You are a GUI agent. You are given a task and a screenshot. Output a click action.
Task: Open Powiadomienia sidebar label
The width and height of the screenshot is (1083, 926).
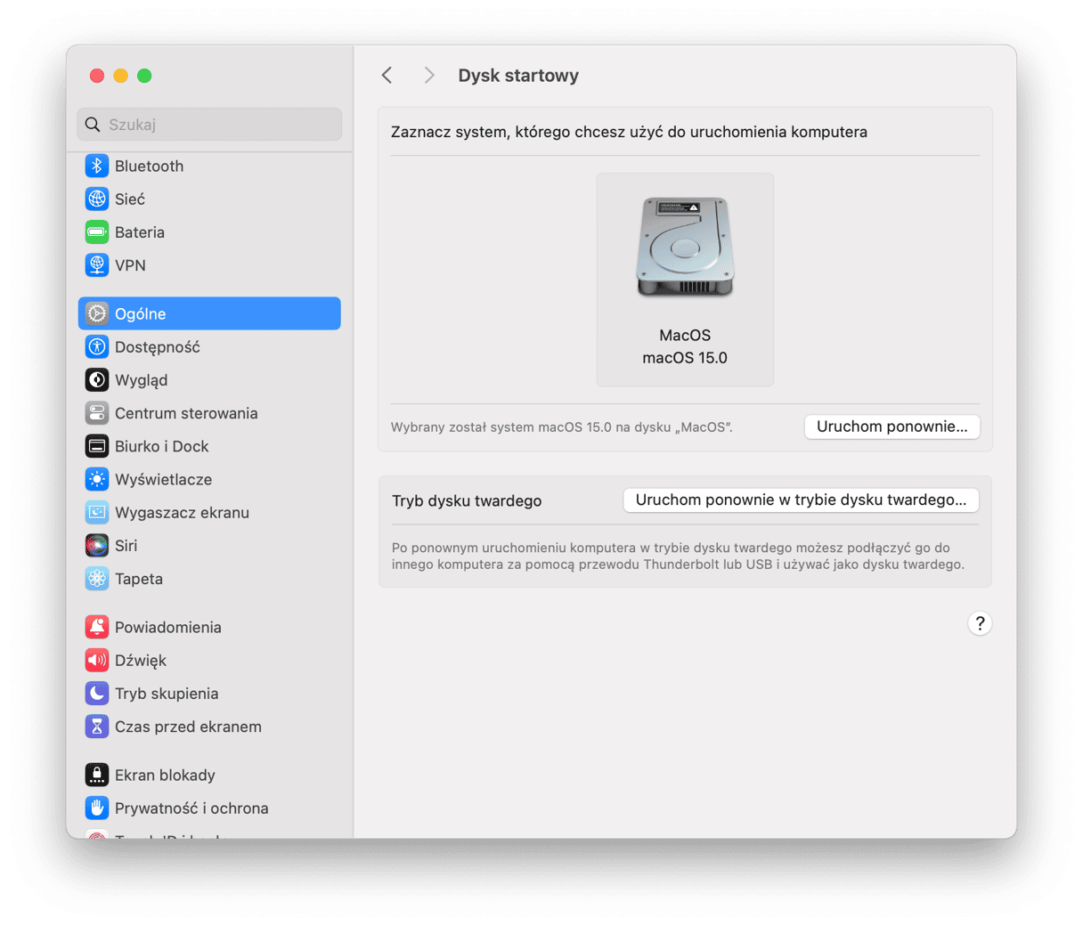point(168,627)
